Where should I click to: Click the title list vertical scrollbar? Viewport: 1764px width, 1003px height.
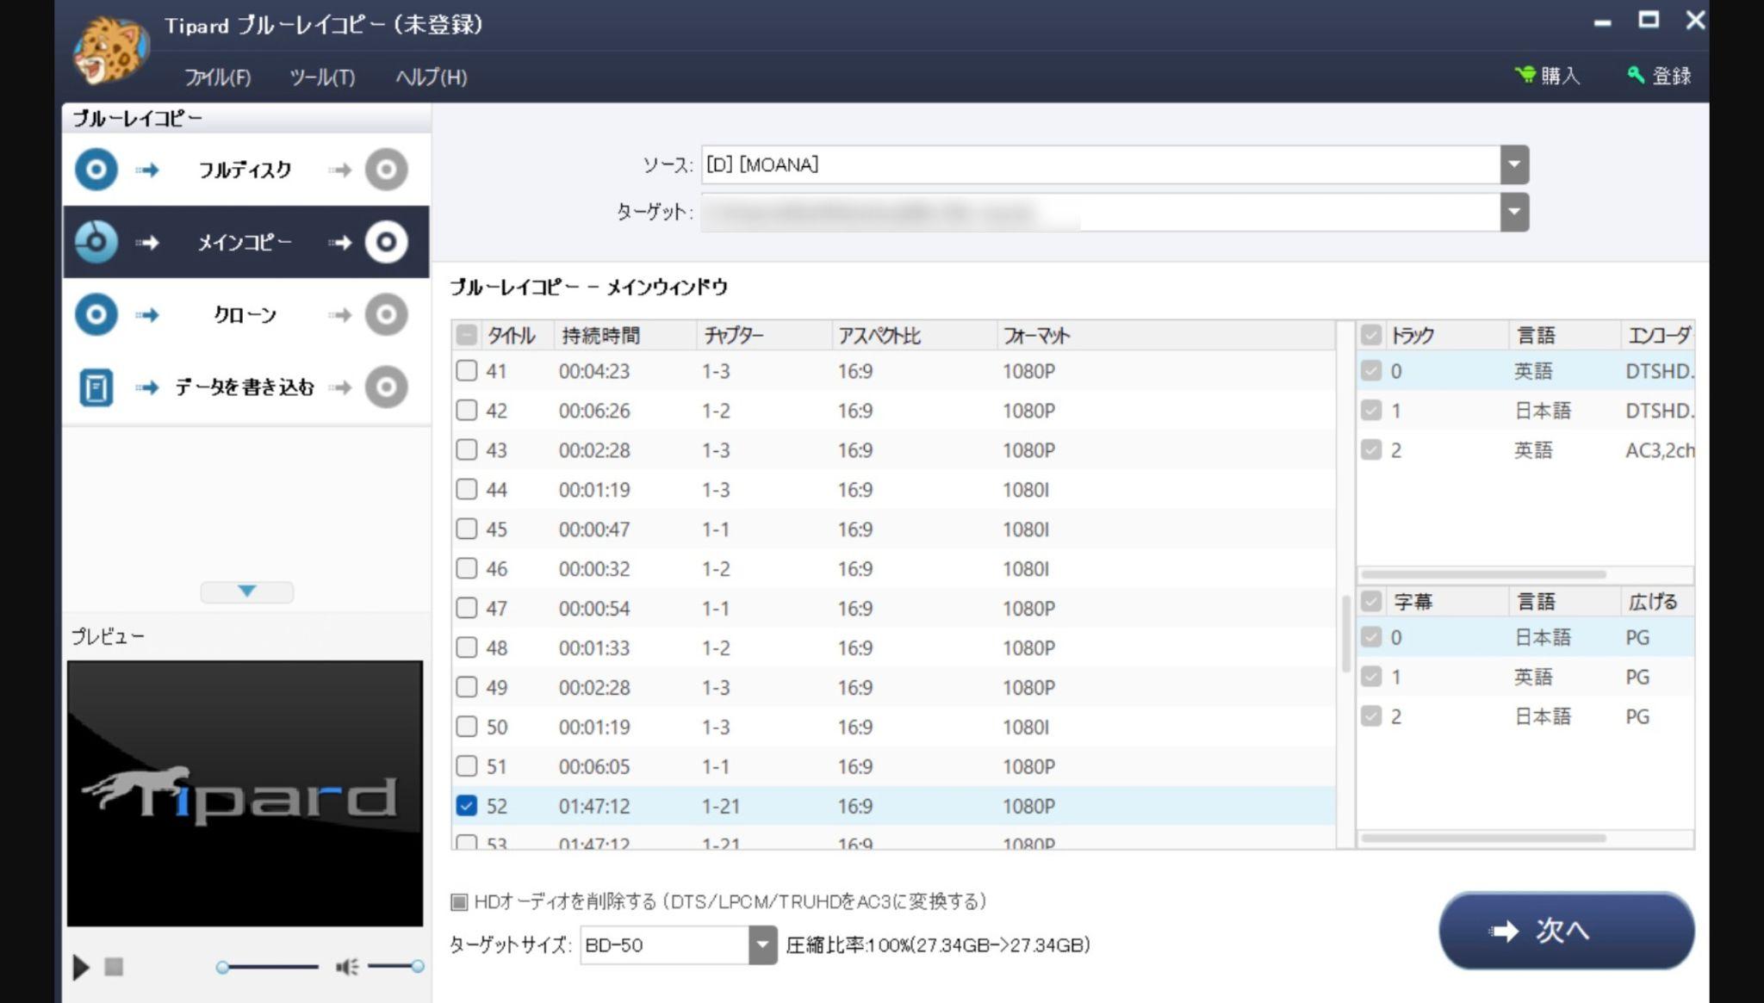1345,633
